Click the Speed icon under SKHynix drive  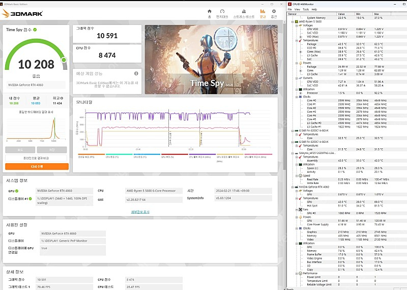tap(300, 176)
